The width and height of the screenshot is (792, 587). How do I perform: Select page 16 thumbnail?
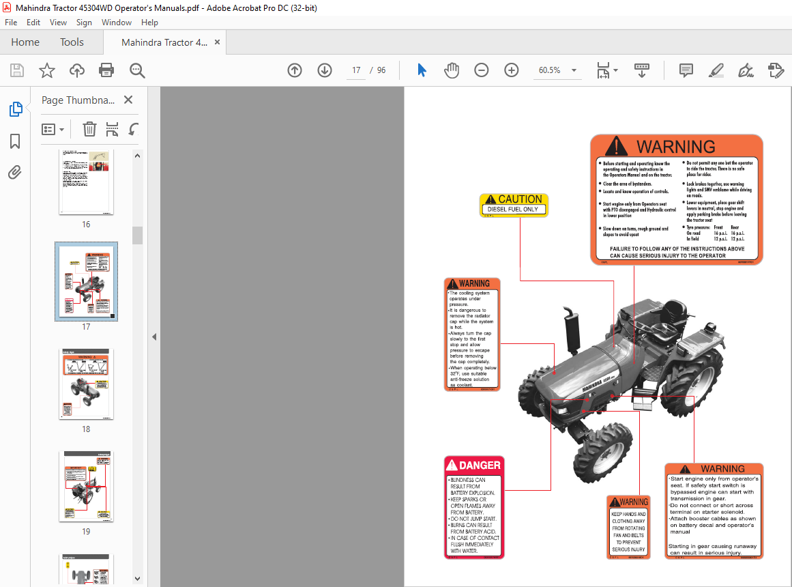[87, 182]
